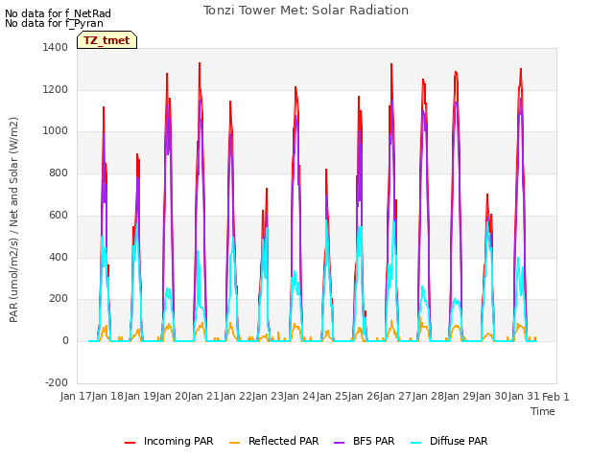Click the 200 y-axis tick label

click(59, 298)
